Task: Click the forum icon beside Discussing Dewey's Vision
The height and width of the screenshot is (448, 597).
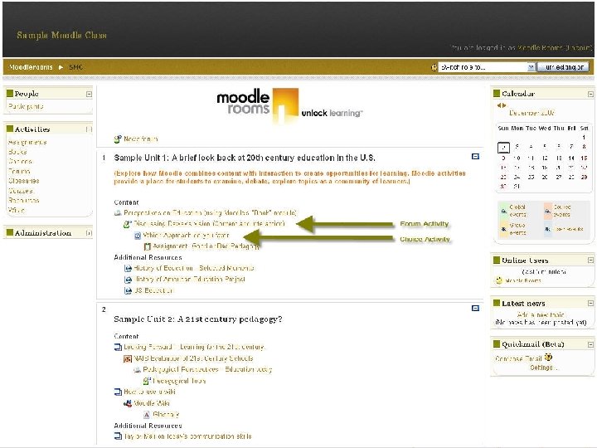Action: pos(128,224)
